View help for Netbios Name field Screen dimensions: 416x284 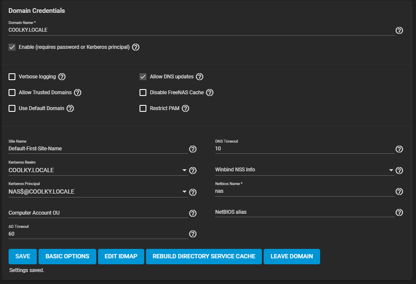399,191
